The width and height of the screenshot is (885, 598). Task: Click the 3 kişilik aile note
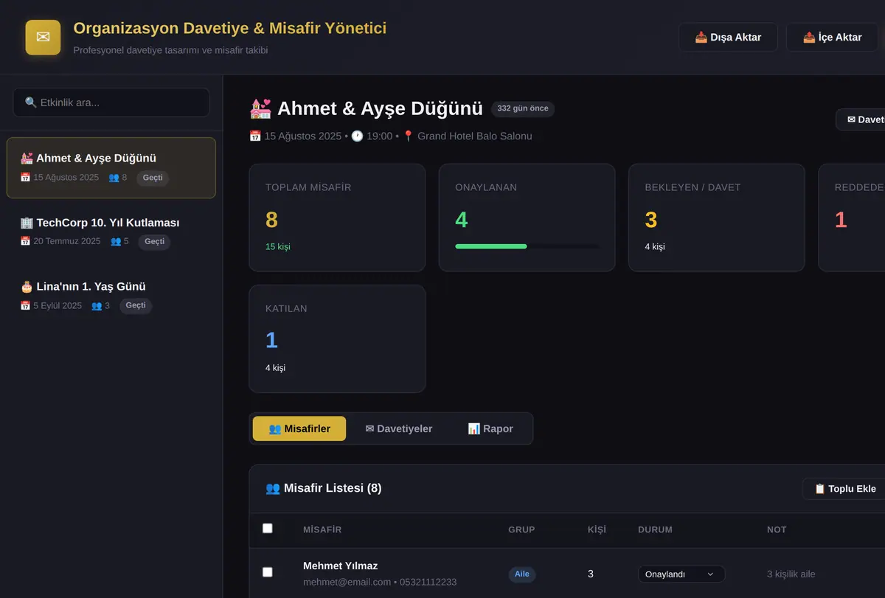(791, 574)
